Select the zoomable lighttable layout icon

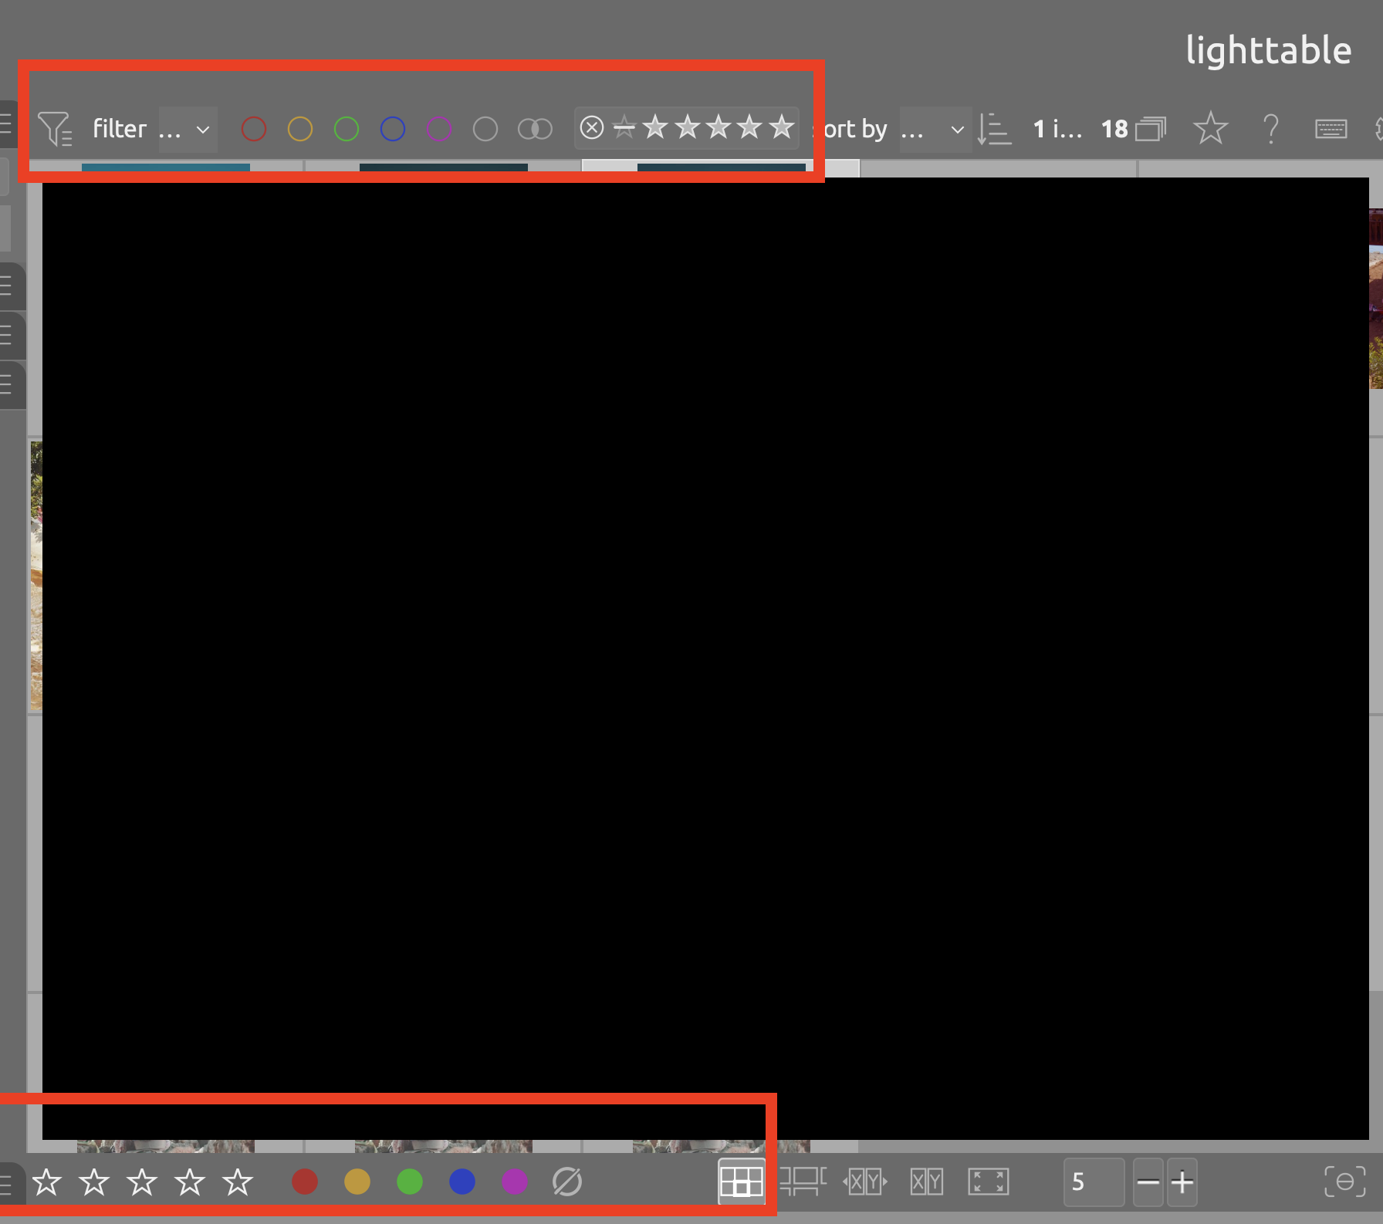pyautogui.click(x=803, y=1182)
